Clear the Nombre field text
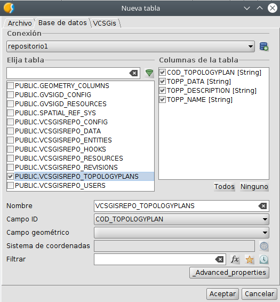Viewport: 280px width, 302px height. pyautogui.click(x=262, y=206)
